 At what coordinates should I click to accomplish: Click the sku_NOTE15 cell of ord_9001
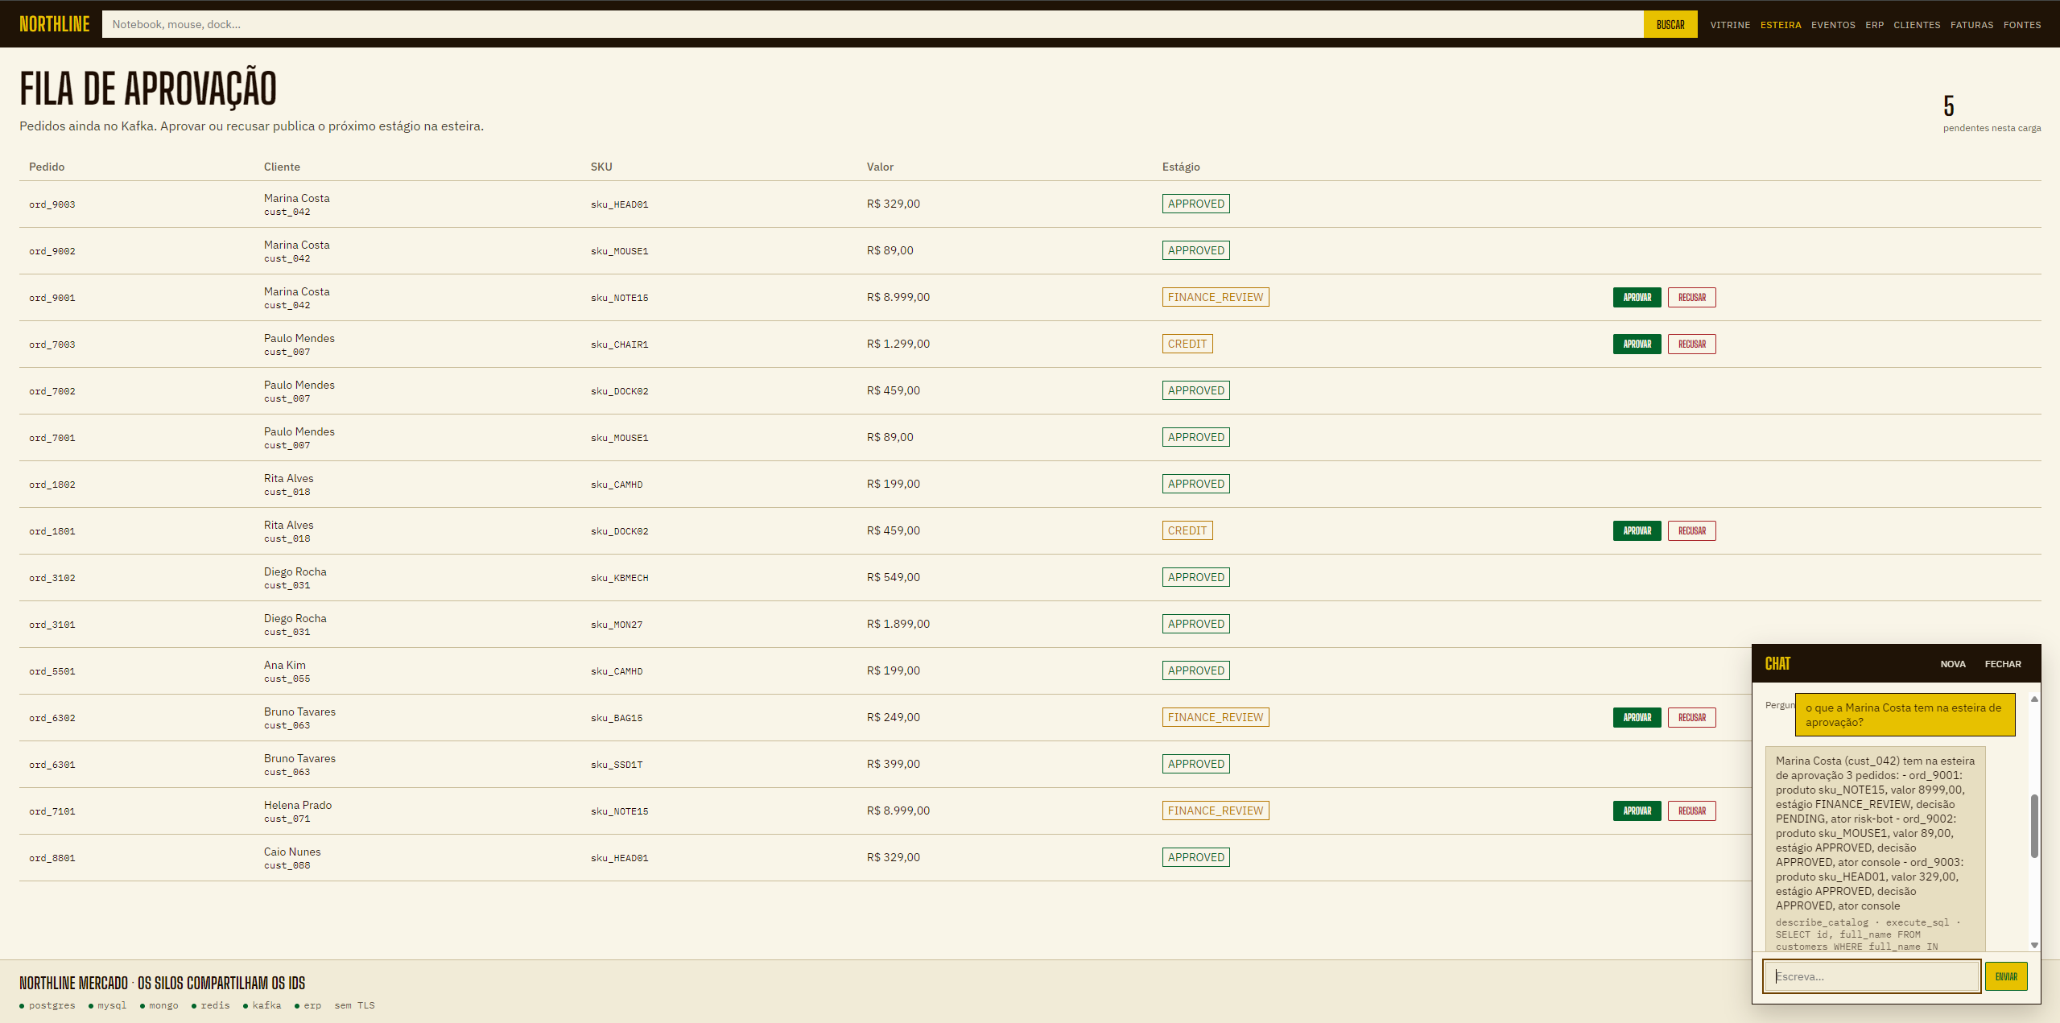point(620,298)
